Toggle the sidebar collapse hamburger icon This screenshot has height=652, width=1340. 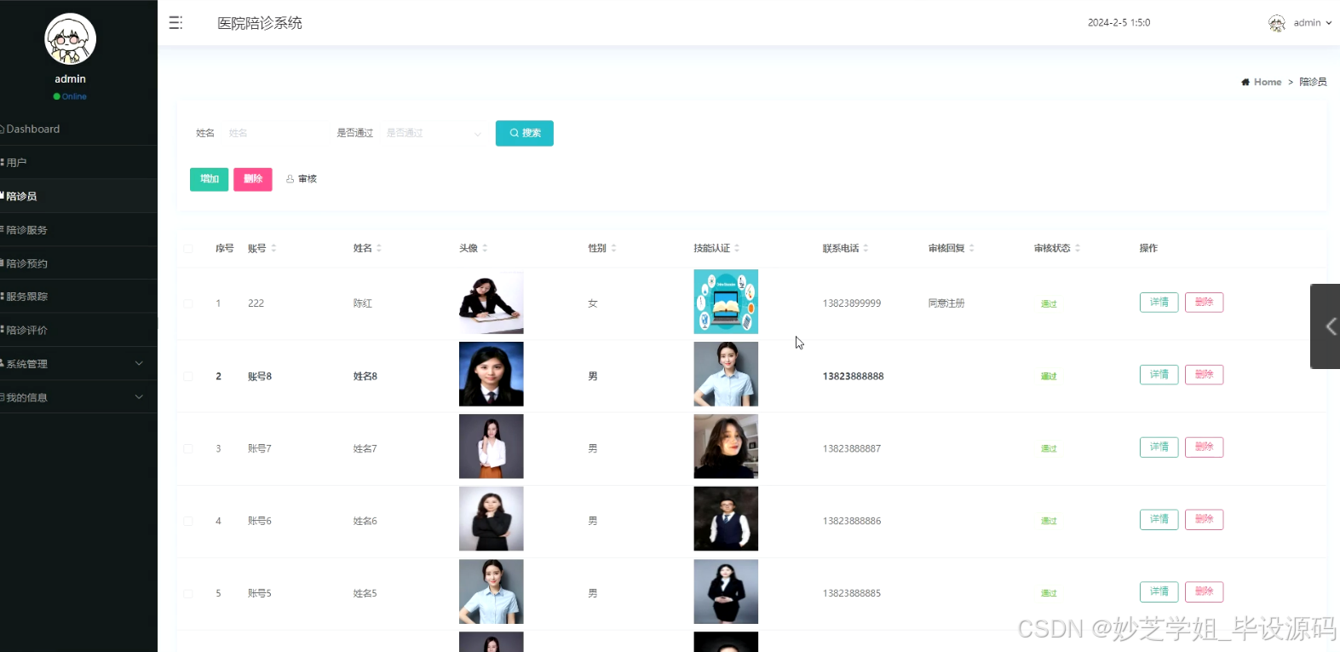[x=175, y=23]
